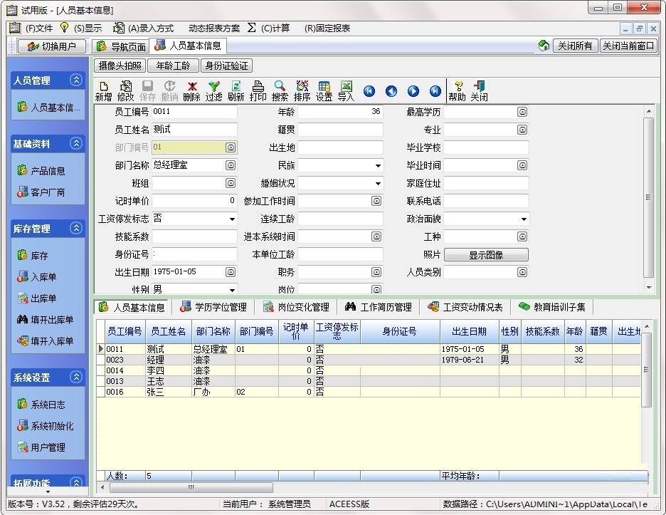The image size is (666, 515).
Task: Open the 过滤 (Filter) funnel tool
Action: pyautogui.click(x=213, y=90)
